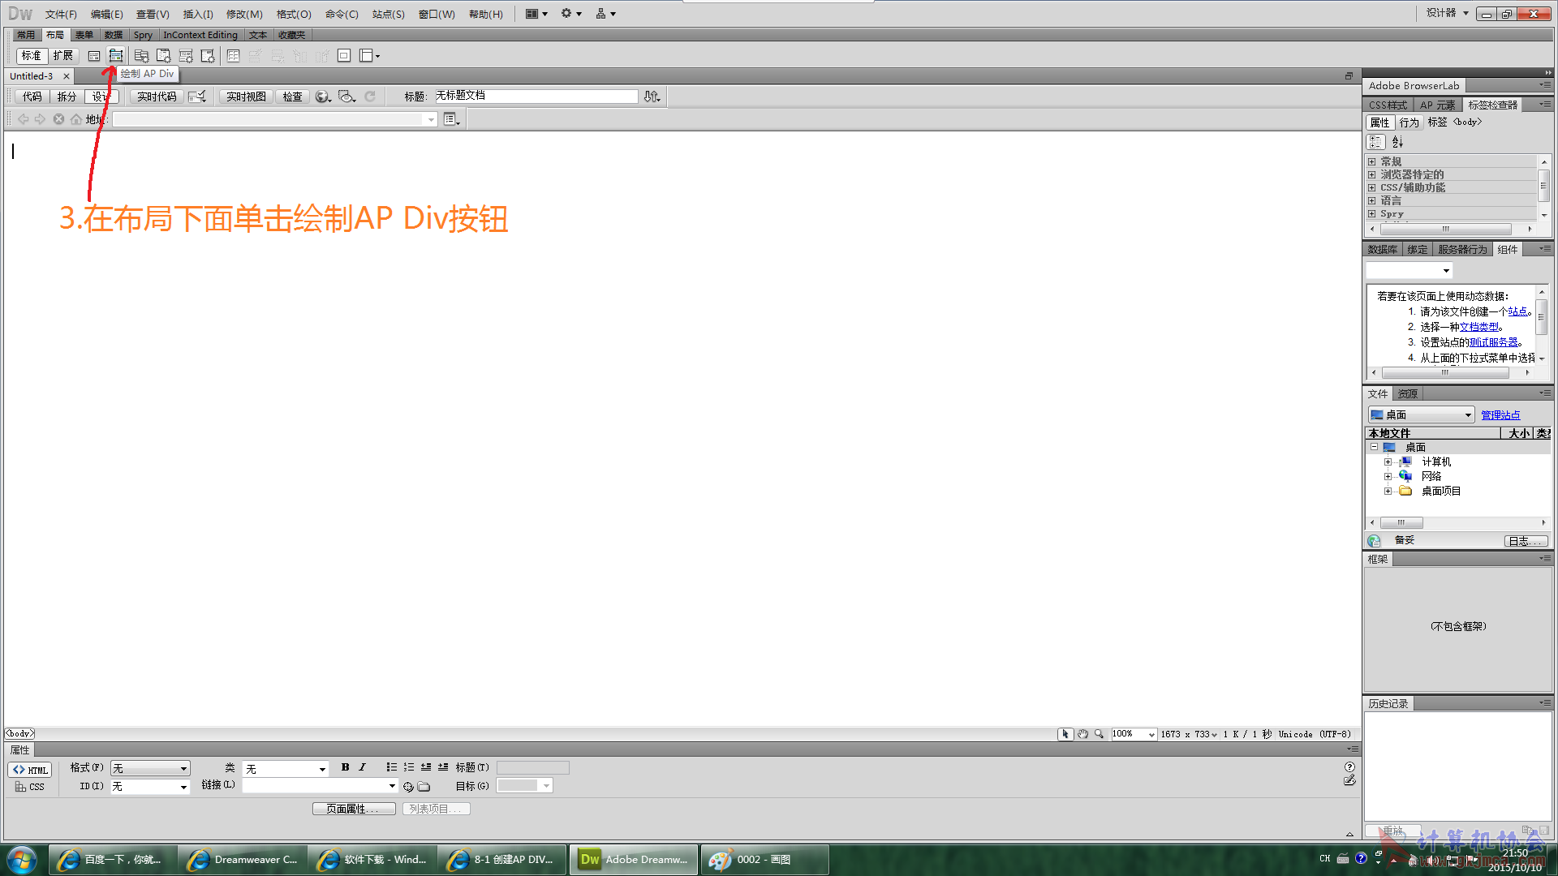Apply Italic formatting in Properties
The width and height of the screenshot is (1558, 876).
362,767
